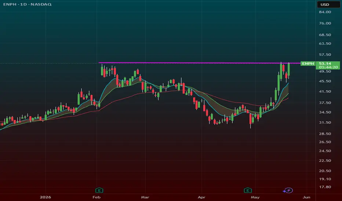Viewport: 342px width, 201px height.
Task: Click the countdown timer 03:44:20
Action: pos(328,67)
